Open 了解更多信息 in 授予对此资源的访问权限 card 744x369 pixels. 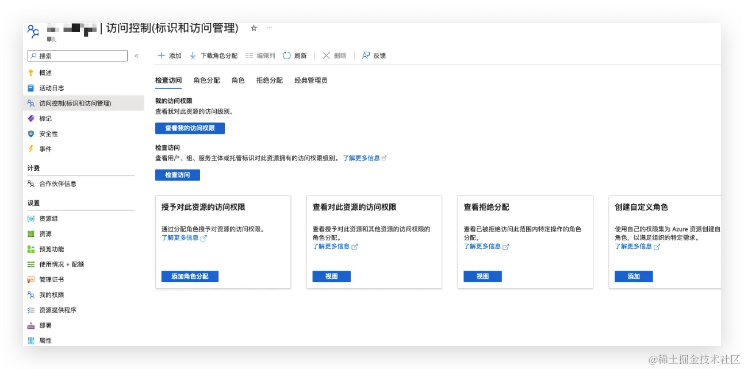(184, 238)
